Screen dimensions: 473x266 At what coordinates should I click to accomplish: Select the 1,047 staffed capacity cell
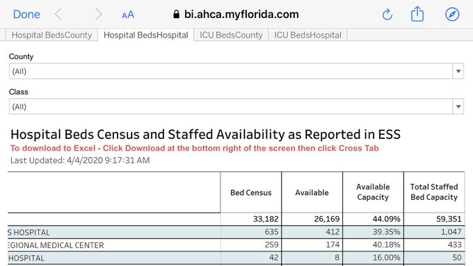(x=451, y=232)
